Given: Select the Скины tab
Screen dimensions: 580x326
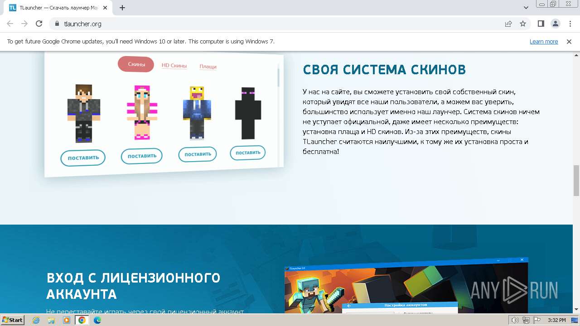Looking at the screenshot, I should 136,64.
